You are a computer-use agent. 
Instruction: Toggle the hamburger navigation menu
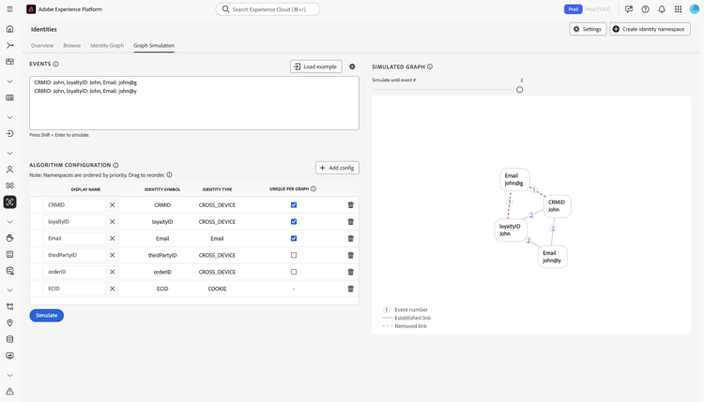click(10, 9)
